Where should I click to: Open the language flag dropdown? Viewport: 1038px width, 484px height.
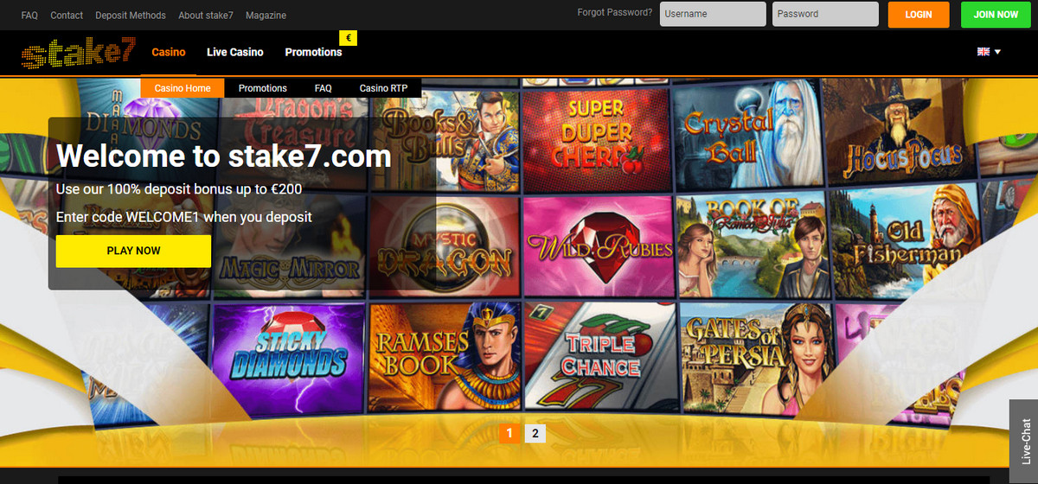pyautogui.click(x=989, y=52)
